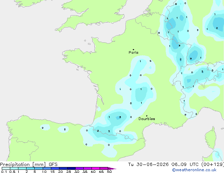Pick the 40–45 mm legend swatch
The image size is (224, 173).
pyautogui.click(x=96, y=168)
